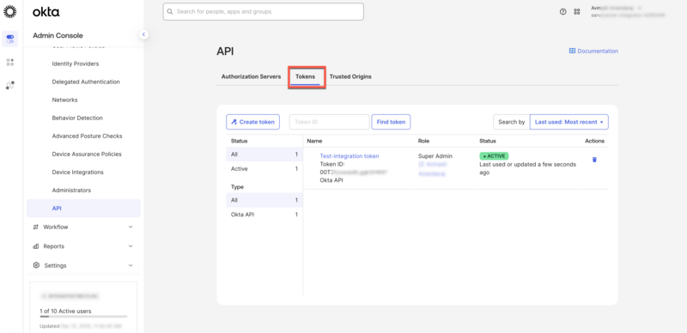
Task: Open Identity Providers in sidebar
Action: pos(76,64)
